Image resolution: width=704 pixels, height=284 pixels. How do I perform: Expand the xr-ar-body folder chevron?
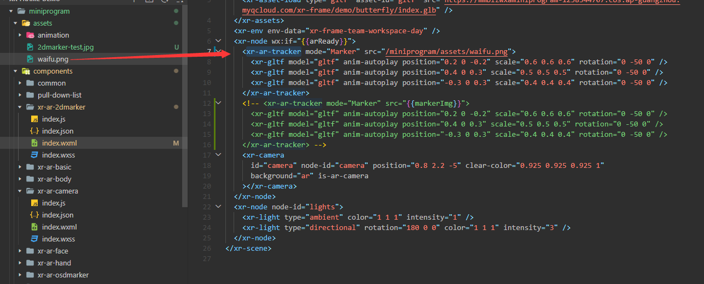(x=20, y=179)
